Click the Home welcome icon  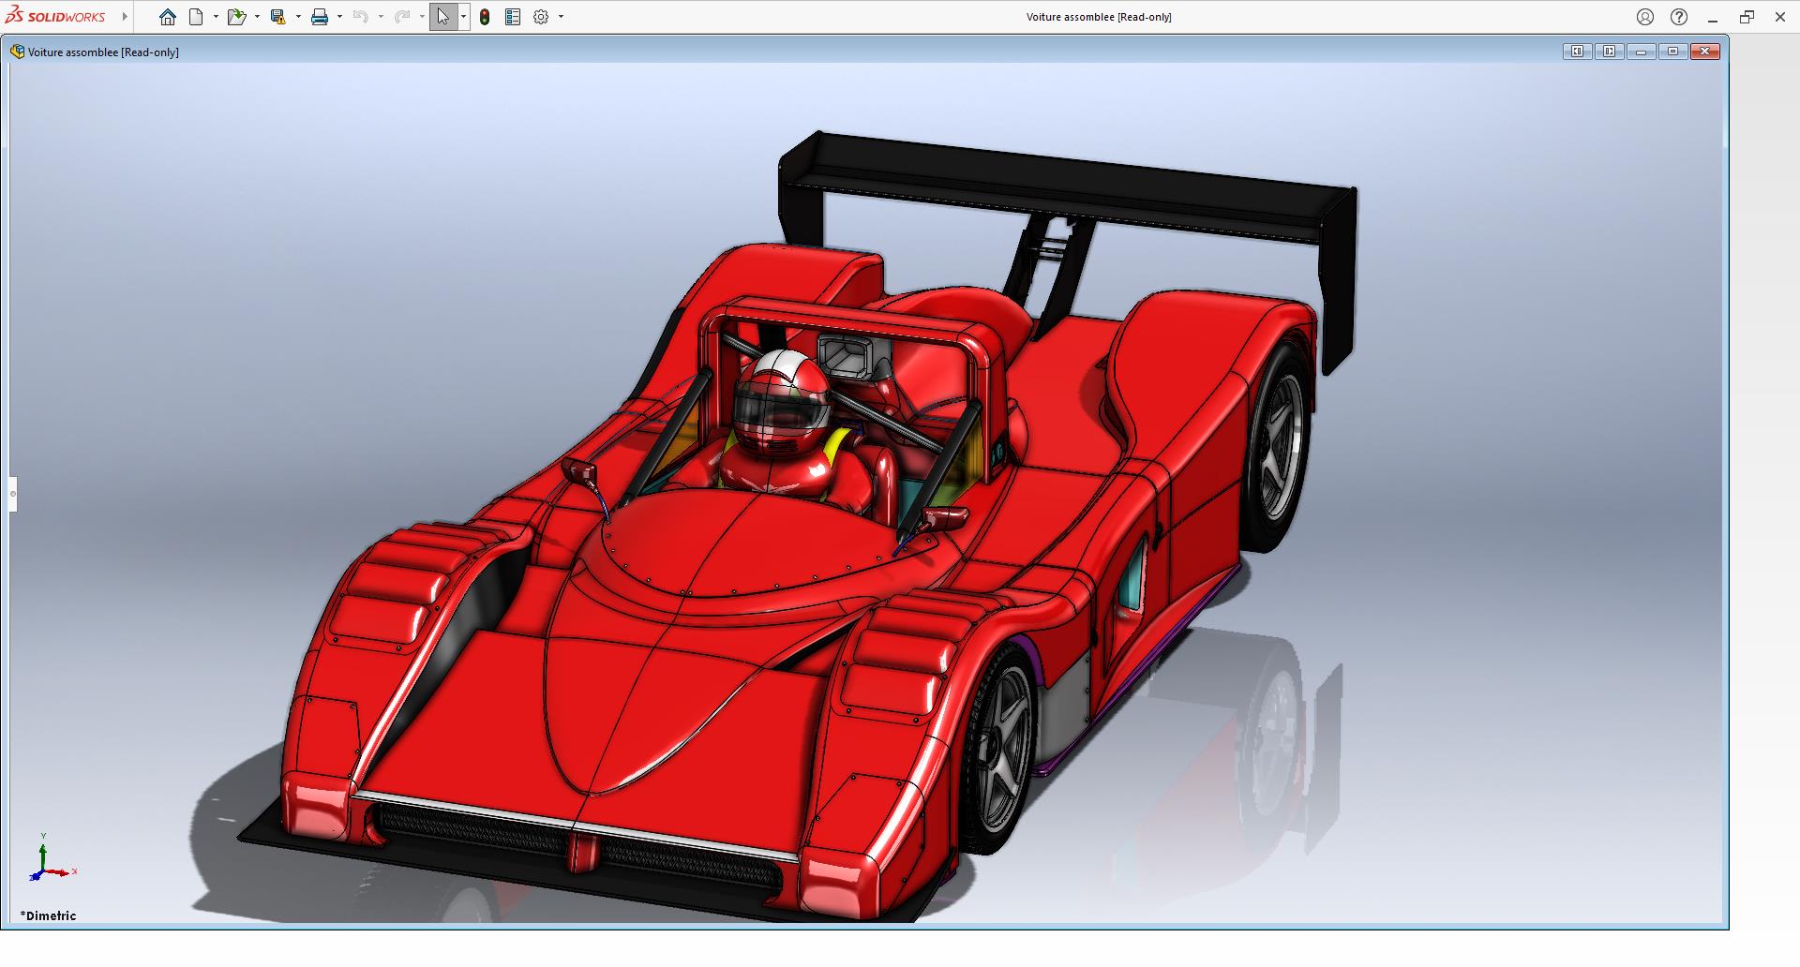coord(167,17)
